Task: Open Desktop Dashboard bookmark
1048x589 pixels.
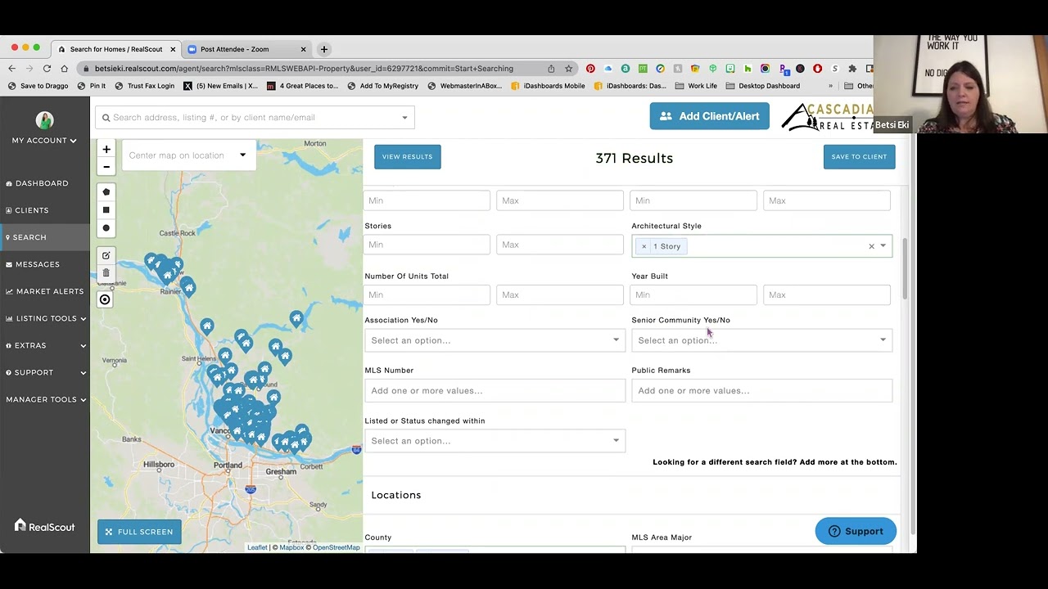Action: [x=762, y=86]
